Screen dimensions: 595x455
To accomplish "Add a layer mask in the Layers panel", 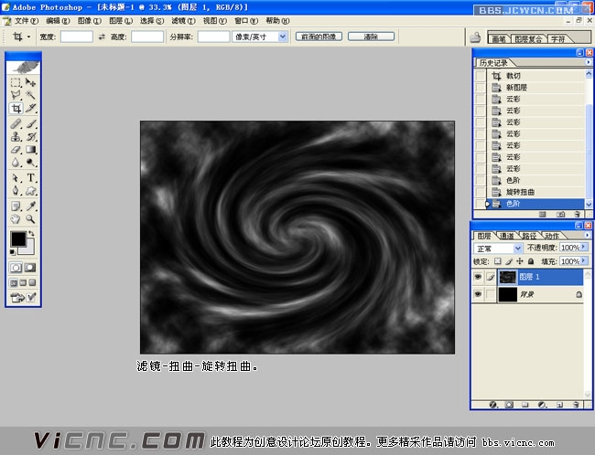I will pyautogui.click(x=509, y=405).
